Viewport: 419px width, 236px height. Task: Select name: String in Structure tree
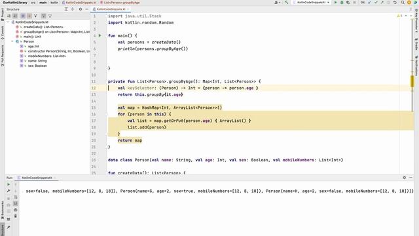click(x=37, y=61)
